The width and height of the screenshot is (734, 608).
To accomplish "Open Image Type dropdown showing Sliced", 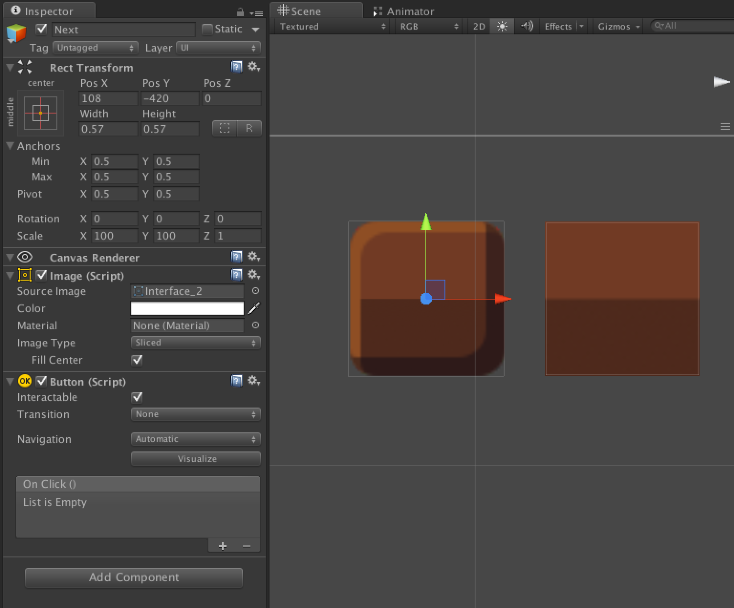I will (x=195, y=343).
